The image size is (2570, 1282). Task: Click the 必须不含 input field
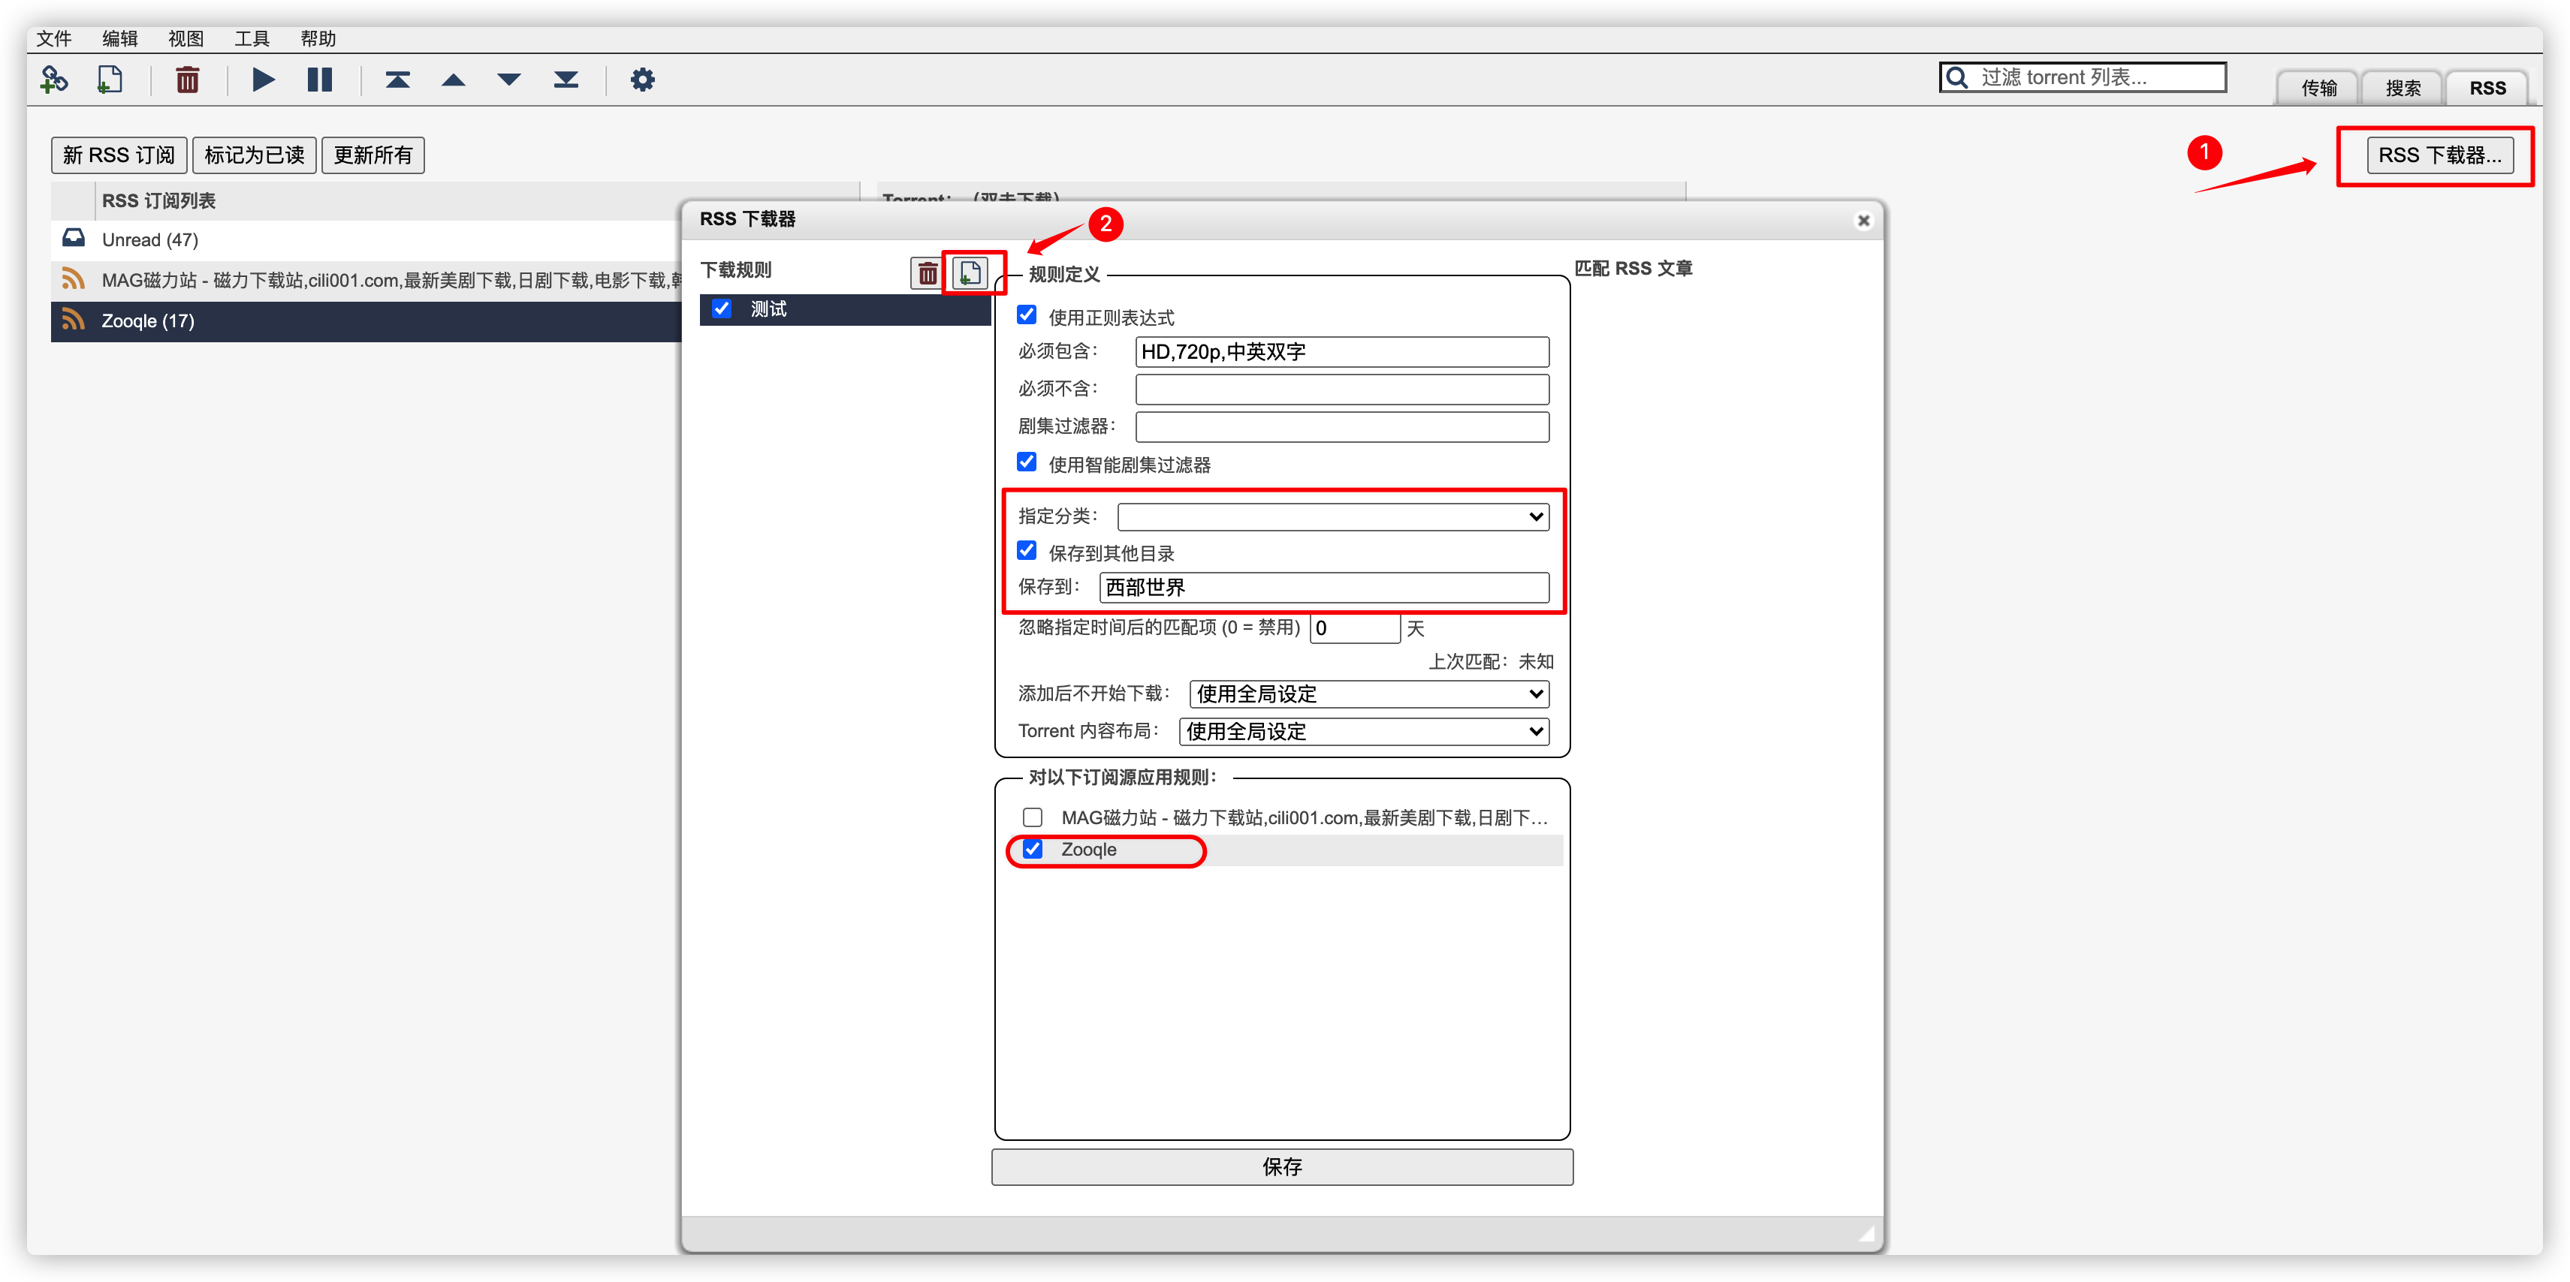(x=1341, y=389)
